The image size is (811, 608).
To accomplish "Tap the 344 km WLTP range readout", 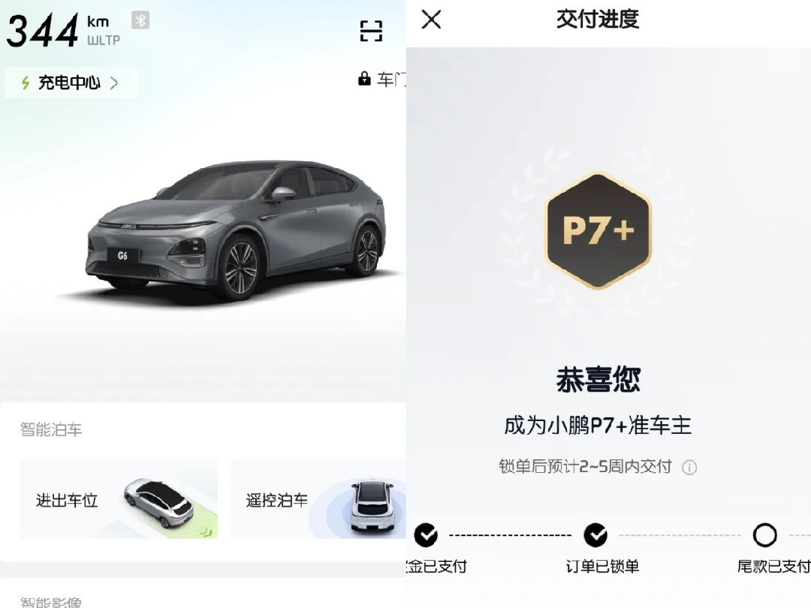I will [x=63, y=31].
